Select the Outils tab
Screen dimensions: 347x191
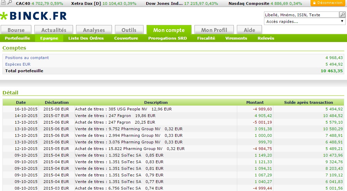tap(129, 30)
